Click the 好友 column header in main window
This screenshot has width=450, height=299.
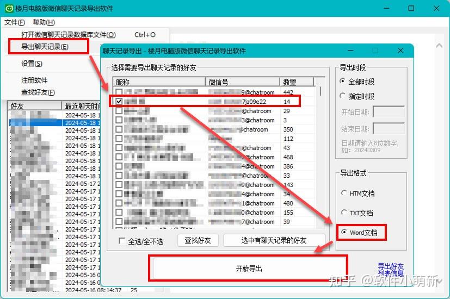(34, 106)
